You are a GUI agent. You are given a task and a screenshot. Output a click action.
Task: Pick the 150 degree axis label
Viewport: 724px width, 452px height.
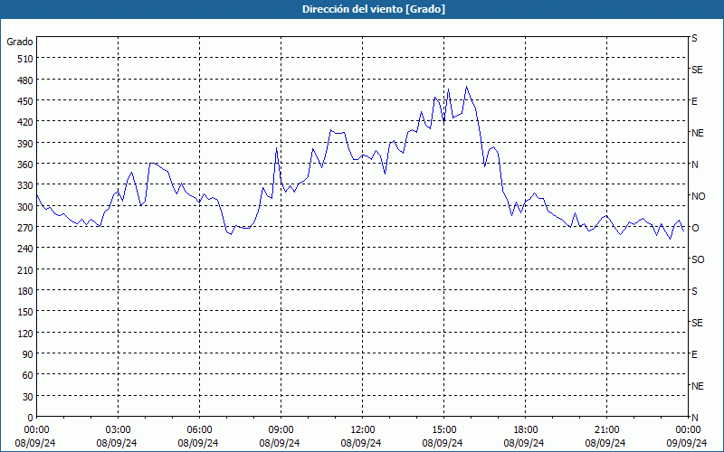click(26, 312)
